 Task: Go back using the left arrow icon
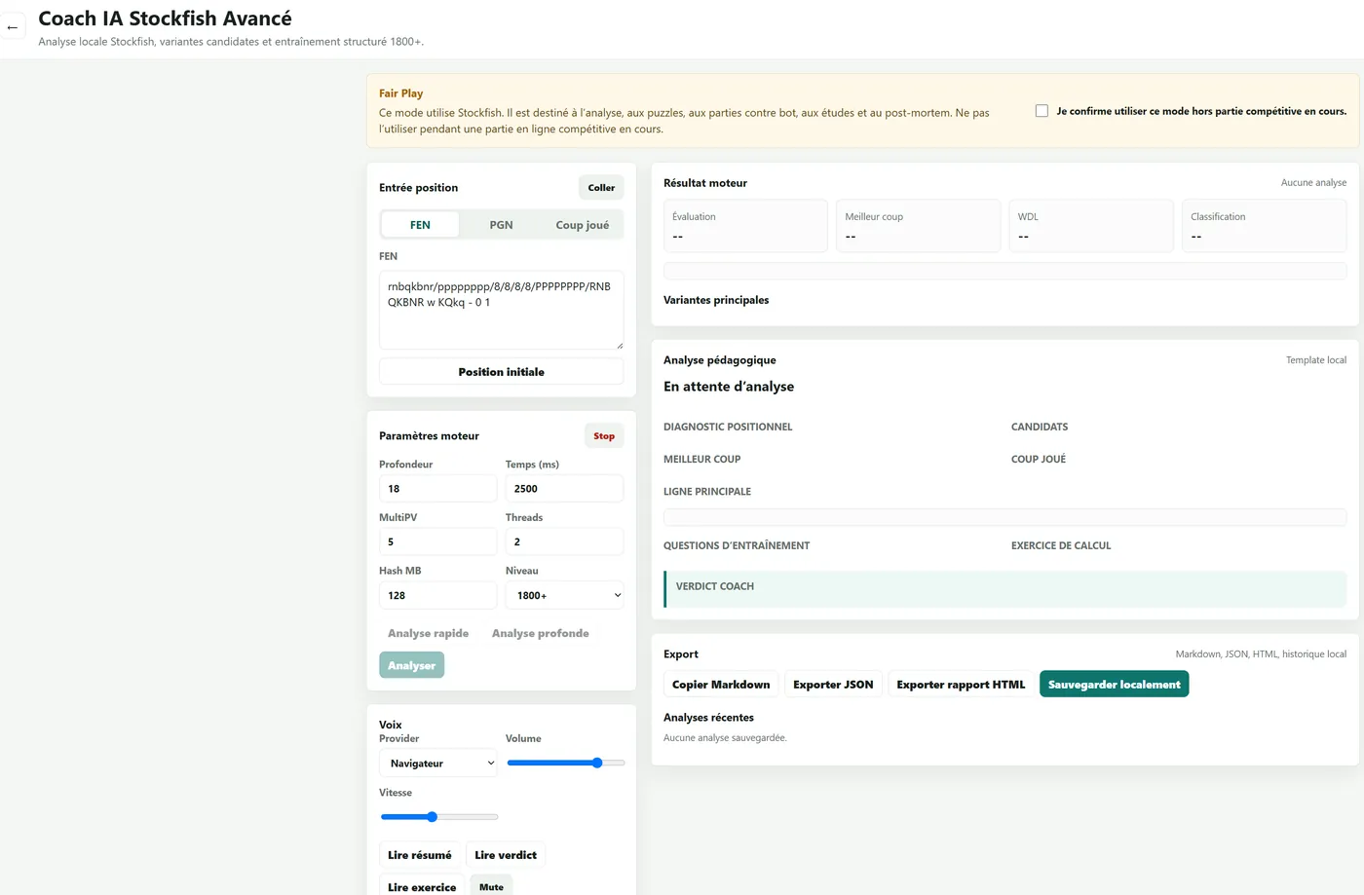click(x=12, y=27)
